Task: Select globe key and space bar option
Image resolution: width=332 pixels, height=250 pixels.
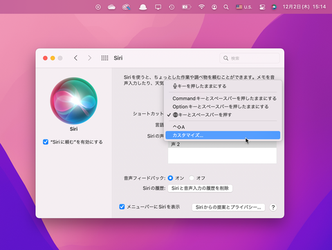Action: (223, 115)
